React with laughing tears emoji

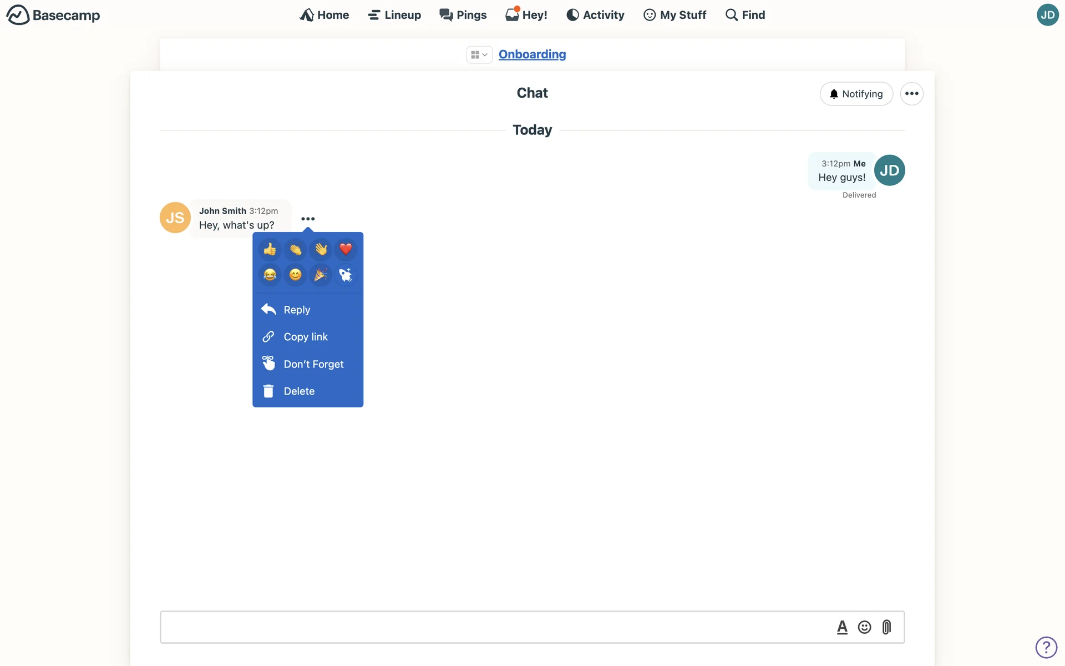coord(270,275)
